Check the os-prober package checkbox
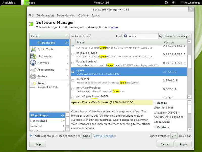The width and height of the screenshot is (202, 152). (73, 80)
